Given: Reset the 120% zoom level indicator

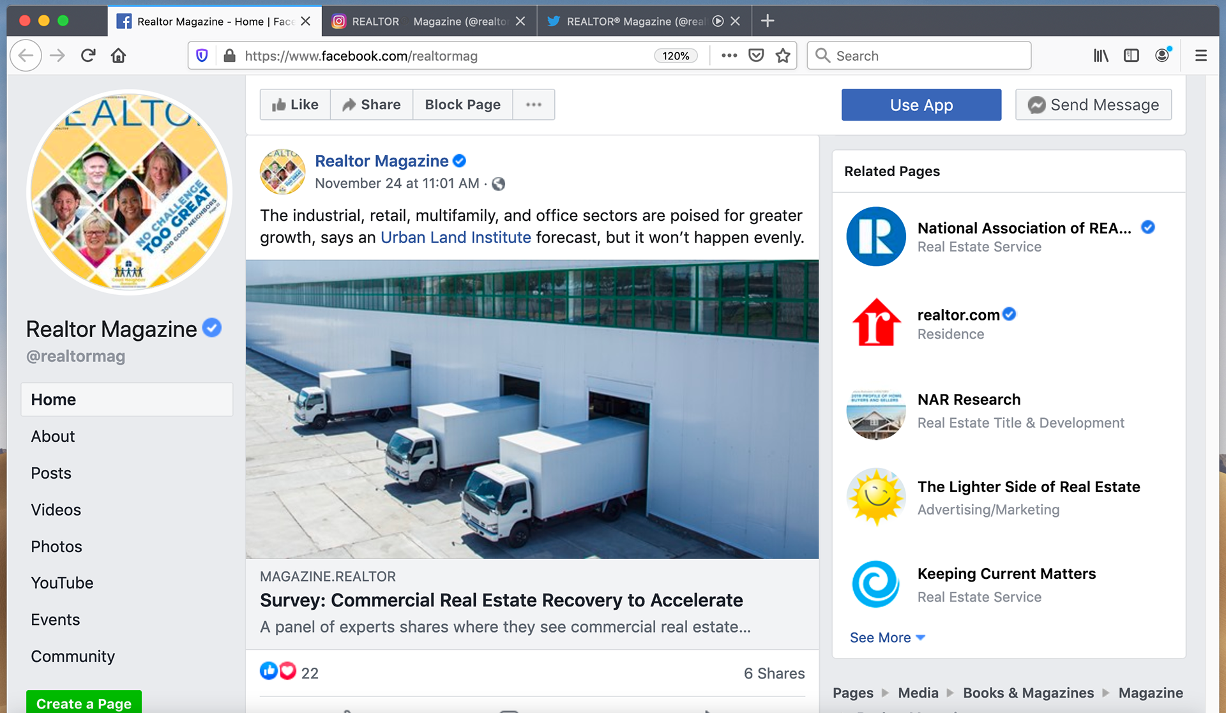Looking at the screenshot, I should (675, 56).
